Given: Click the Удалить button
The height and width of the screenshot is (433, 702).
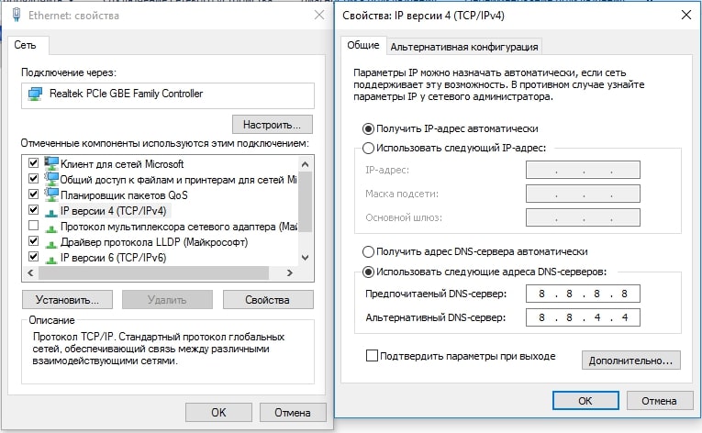Looking at the screenshot, I should point(167,300).
